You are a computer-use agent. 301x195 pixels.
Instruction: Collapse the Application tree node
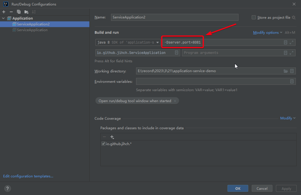[x=4, y=18]
